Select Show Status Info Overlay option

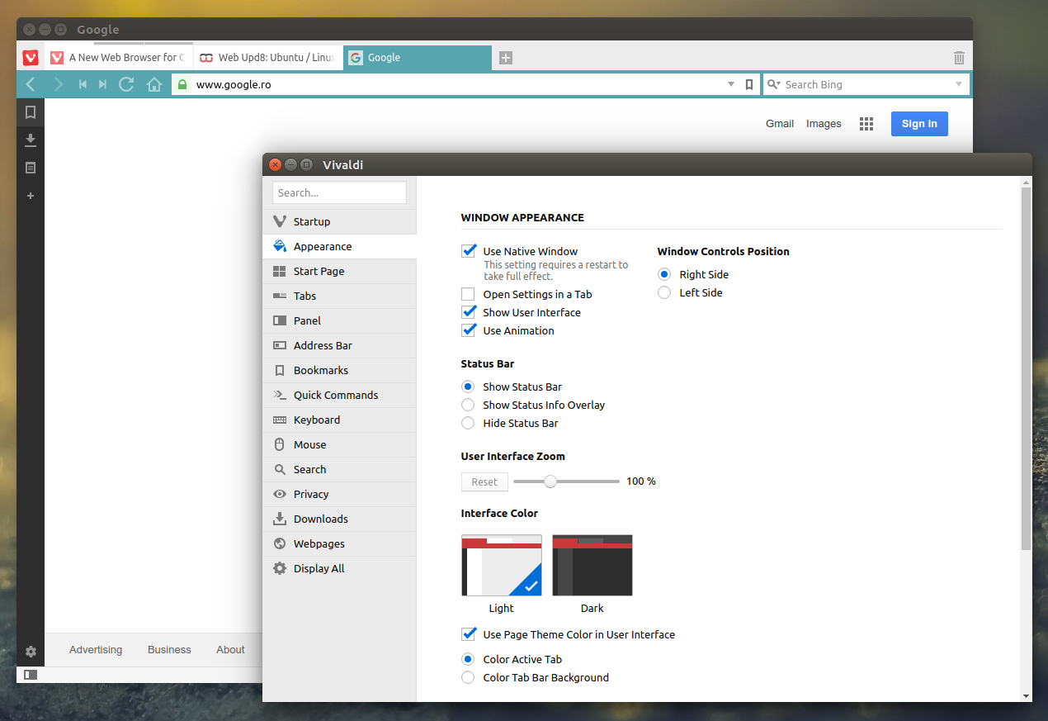[x=468, y=405]
